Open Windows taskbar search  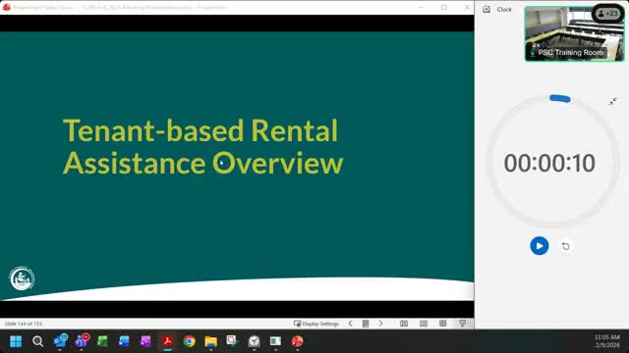tap(37, 341)
